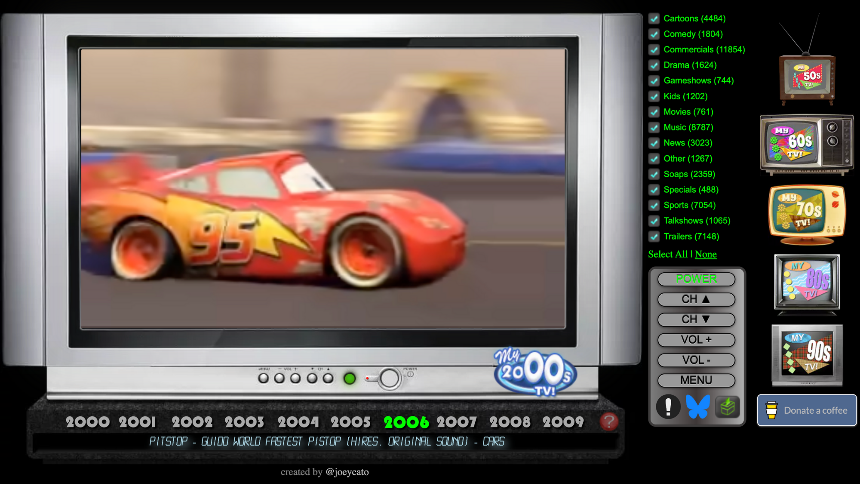Click the green box icon
Image resolution: width=860 pixels, height=486 pixels.
coord(727,406)
